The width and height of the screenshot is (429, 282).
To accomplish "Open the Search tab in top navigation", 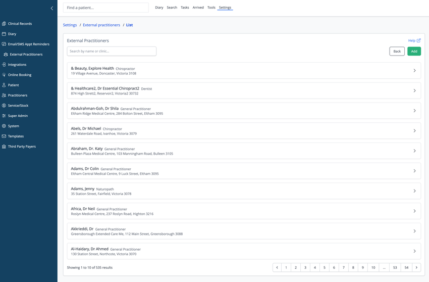I will pyautogui.click(x=172, y=8).
